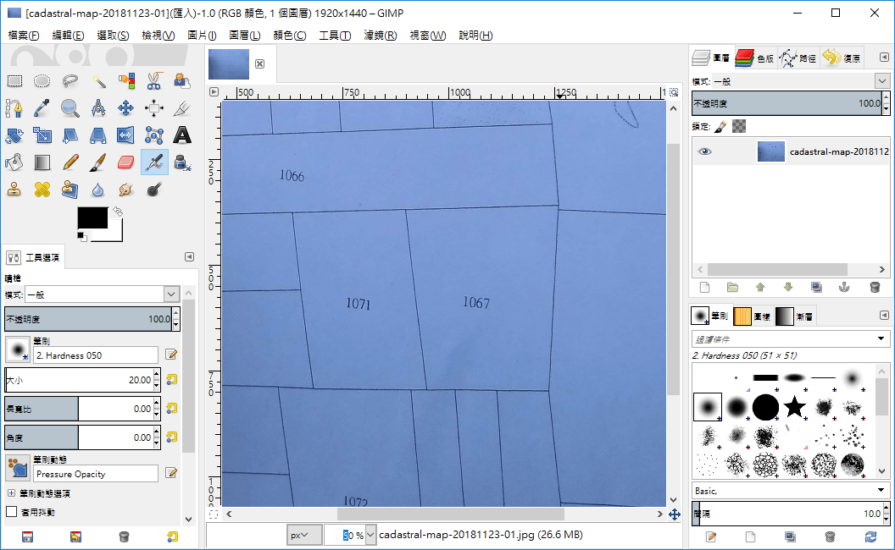Hide the cadastral-map layer using the eye icon
The height and width of the screenshot is (550, 895).
705,151
